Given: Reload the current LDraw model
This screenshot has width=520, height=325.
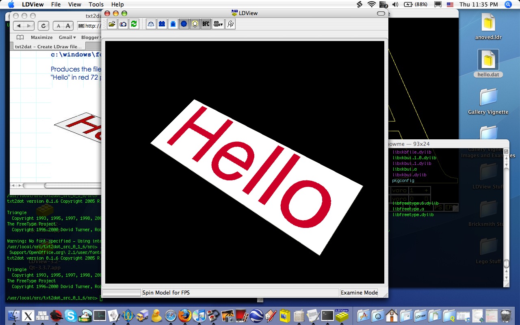Looking at the screenshot, I should click(x=133, y=24).
